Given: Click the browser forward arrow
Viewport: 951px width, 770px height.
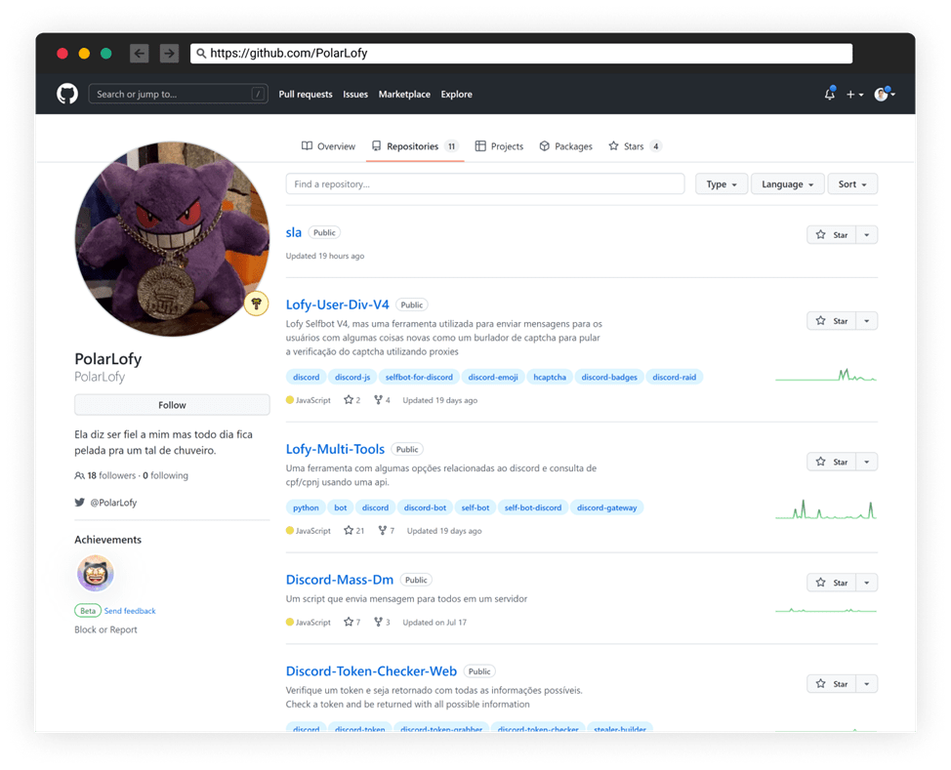Looking at the screenshot, I should coord(169,54).
